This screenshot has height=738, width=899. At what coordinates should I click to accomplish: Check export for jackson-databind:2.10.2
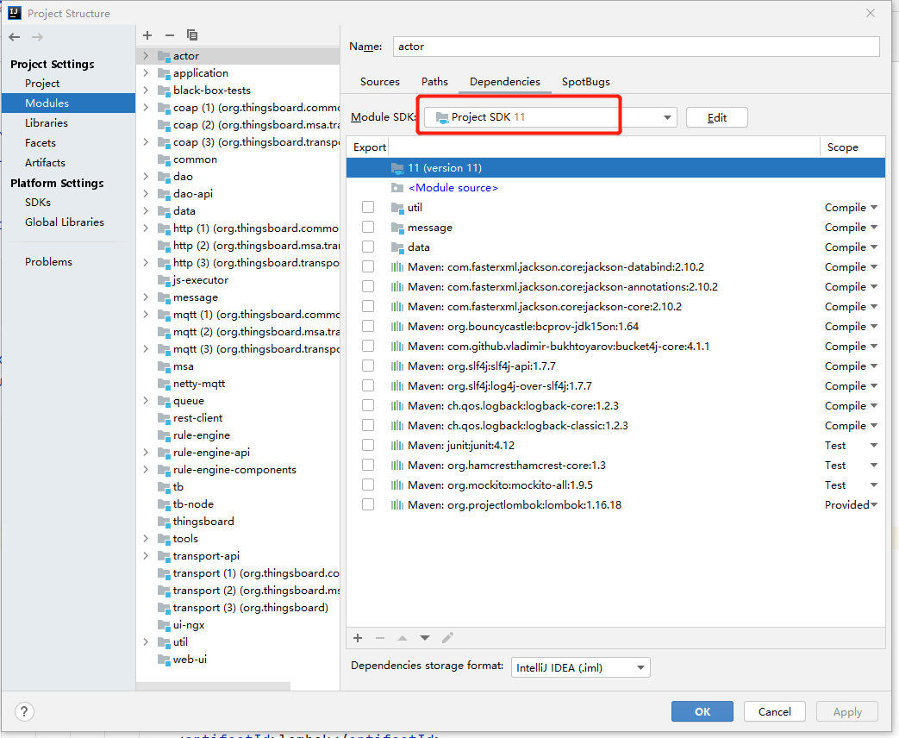click(x=368, y=266)
